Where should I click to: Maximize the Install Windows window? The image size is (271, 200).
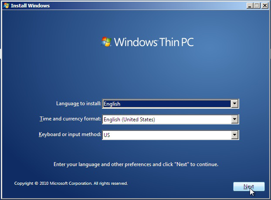point(257,6)
